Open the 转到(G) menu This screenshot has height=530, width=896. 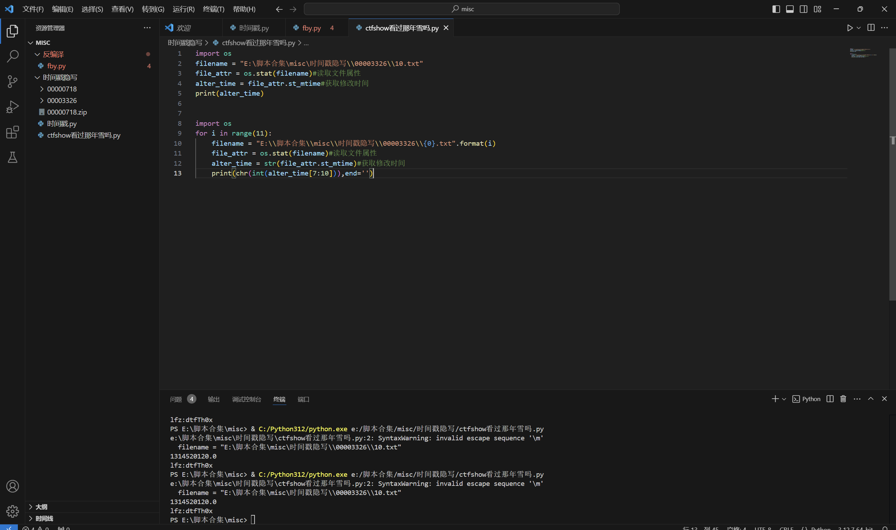153,9
